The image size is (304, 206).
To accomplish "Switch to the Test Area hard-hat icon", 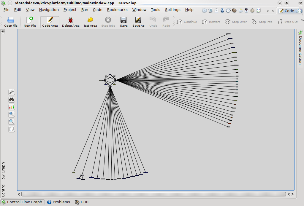I will click(x=90, y=22).
